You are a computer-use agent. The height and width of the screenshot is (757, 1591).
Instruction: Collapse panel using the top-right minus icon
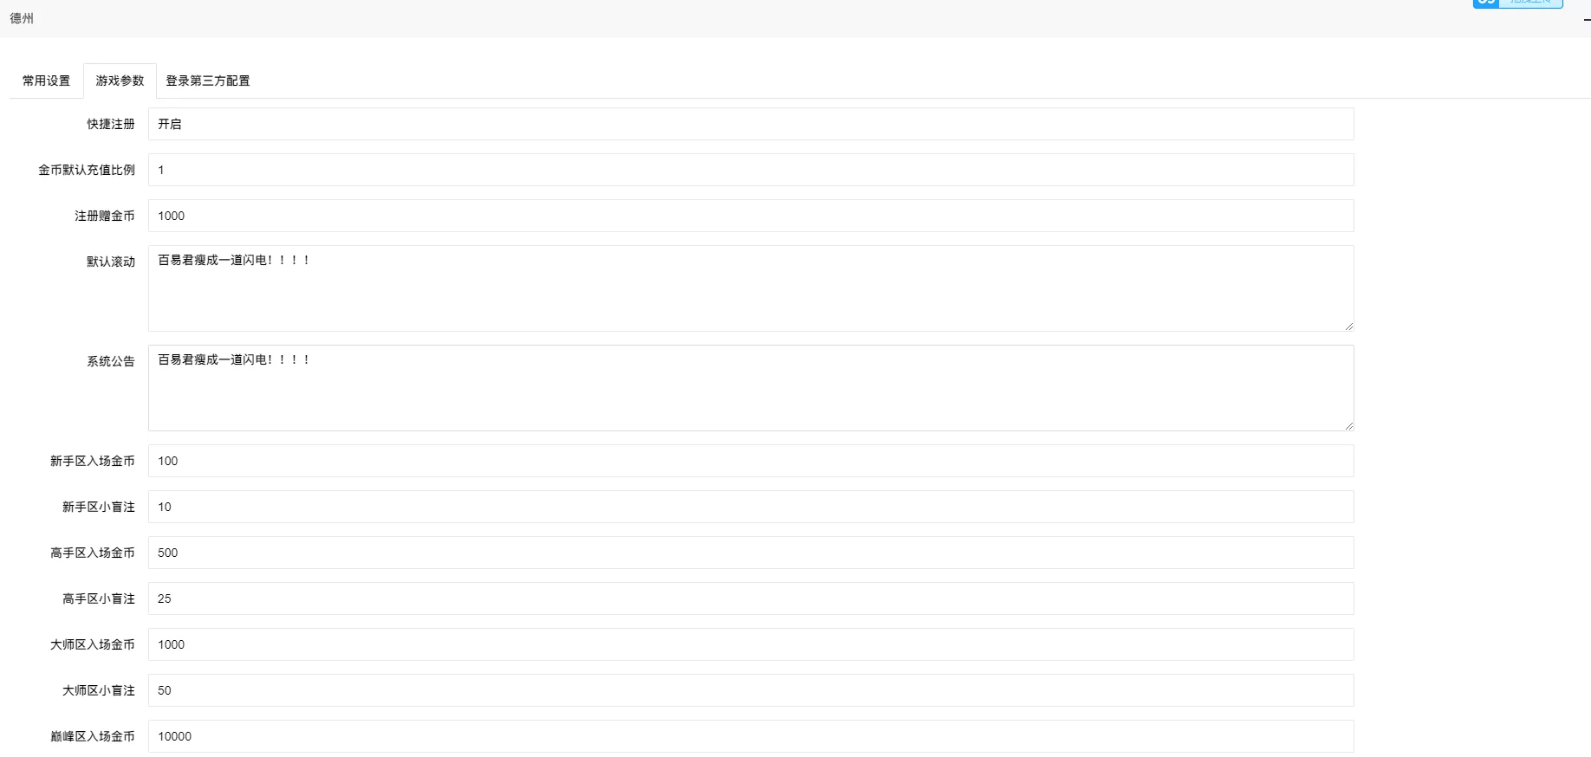[1587, 19]
